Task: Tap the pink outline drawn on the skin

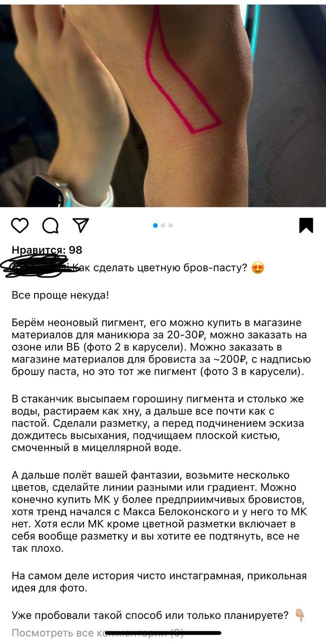Action: coord(180,75)
